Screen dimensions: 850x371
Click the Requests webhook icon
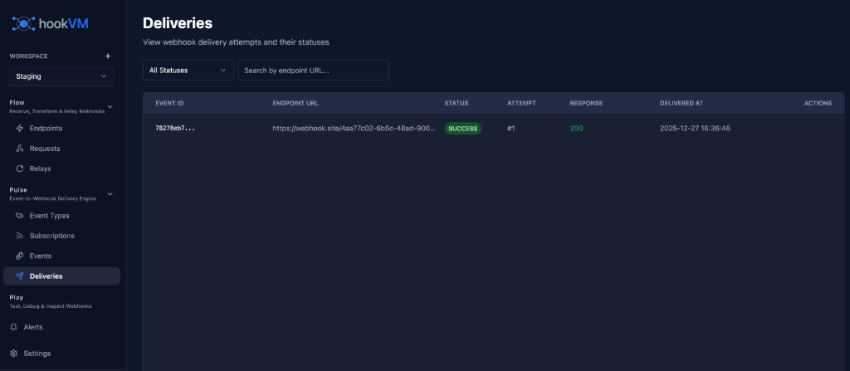20,149
